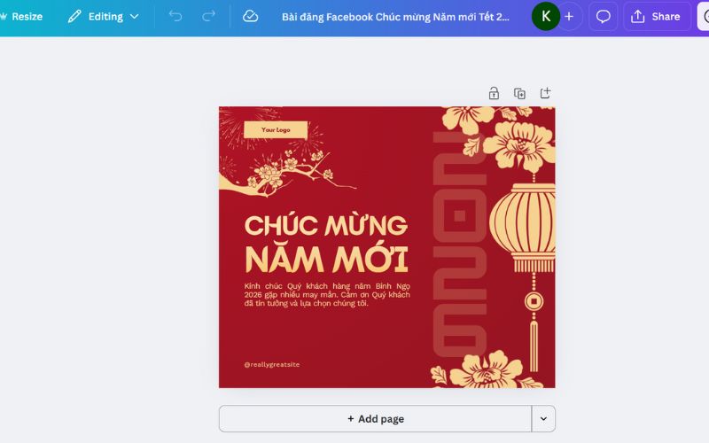
Task: Open the K user avatar
Action: [x=546, y=17]
